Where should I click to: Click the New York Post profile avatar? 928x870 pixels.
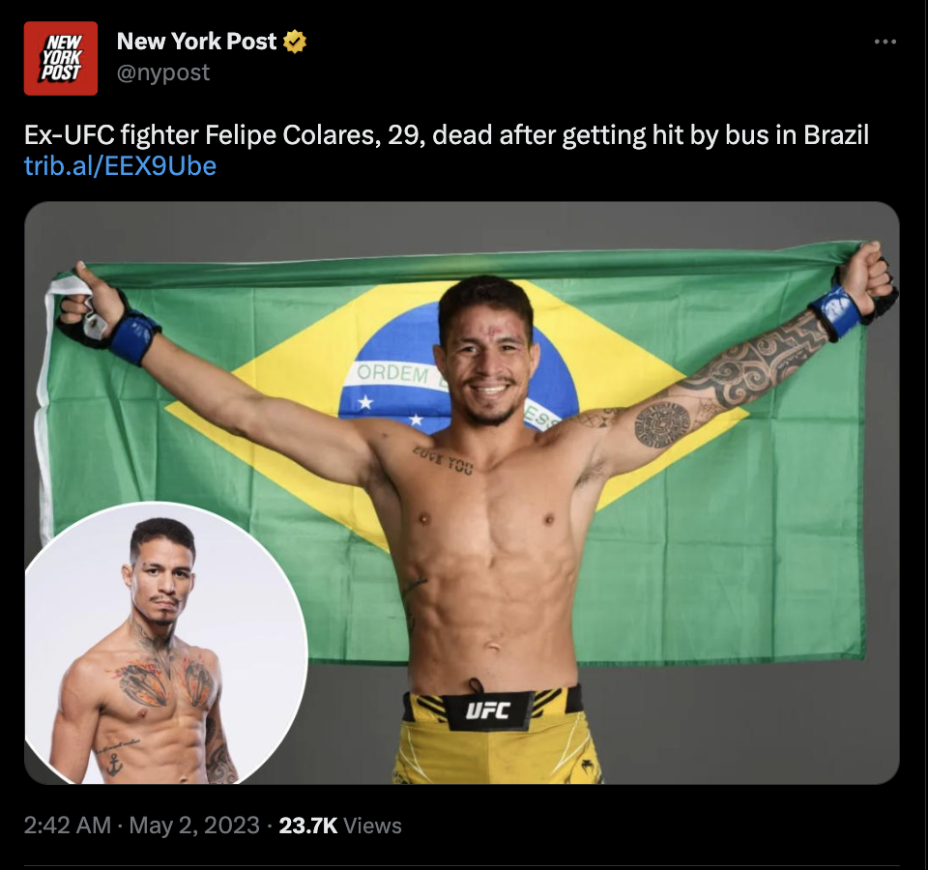tap(60, 58)
